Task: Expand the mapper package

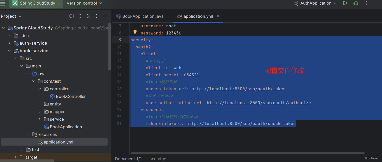Action: pyautogui.click(x=40, y=112)
